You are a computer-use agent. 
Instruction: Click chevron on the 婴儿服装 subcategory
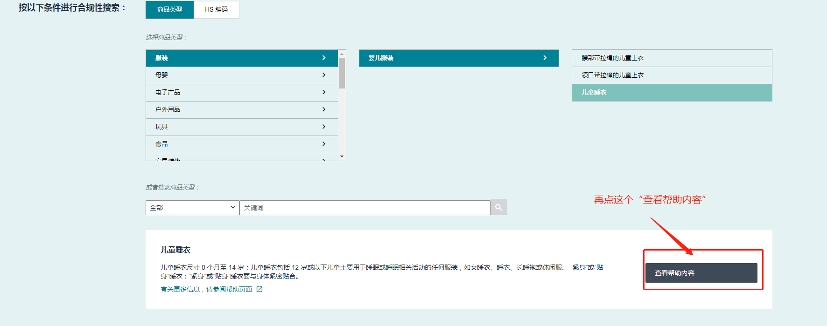(545, 58)
